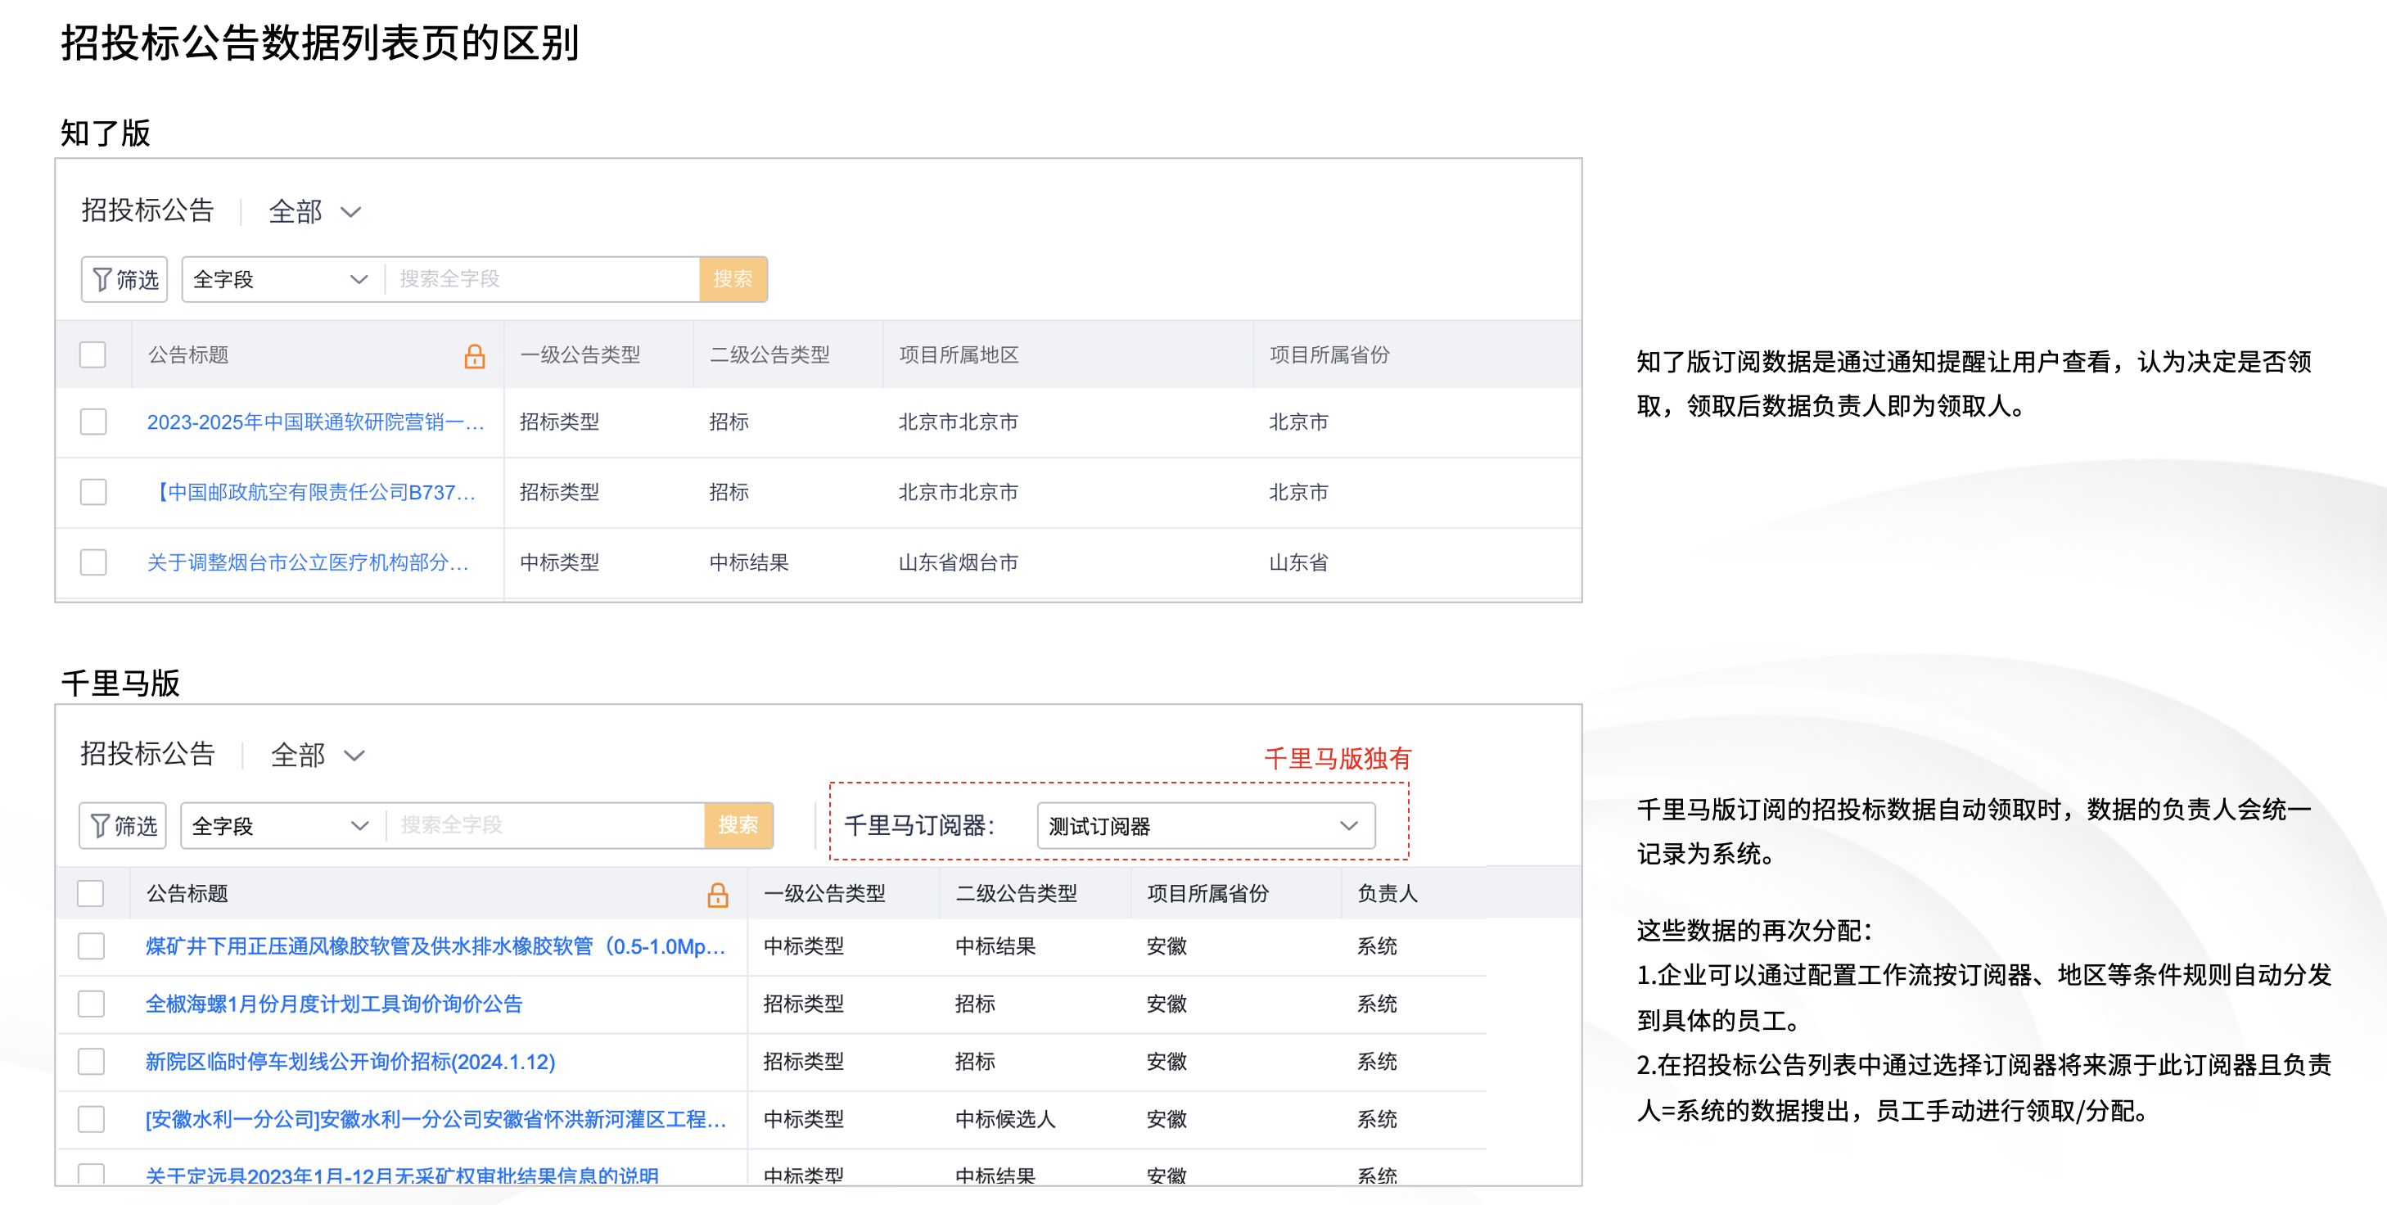Open link 2023-2025年中国联通软研院营销一…
This screenshot has height=1205, width=2387.
coord(315,422)
